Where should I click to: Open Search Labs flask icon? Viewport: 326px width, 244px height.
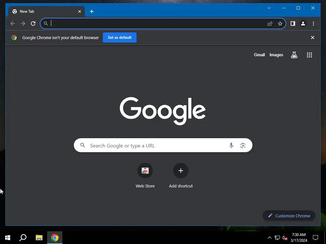coord(294,55)
